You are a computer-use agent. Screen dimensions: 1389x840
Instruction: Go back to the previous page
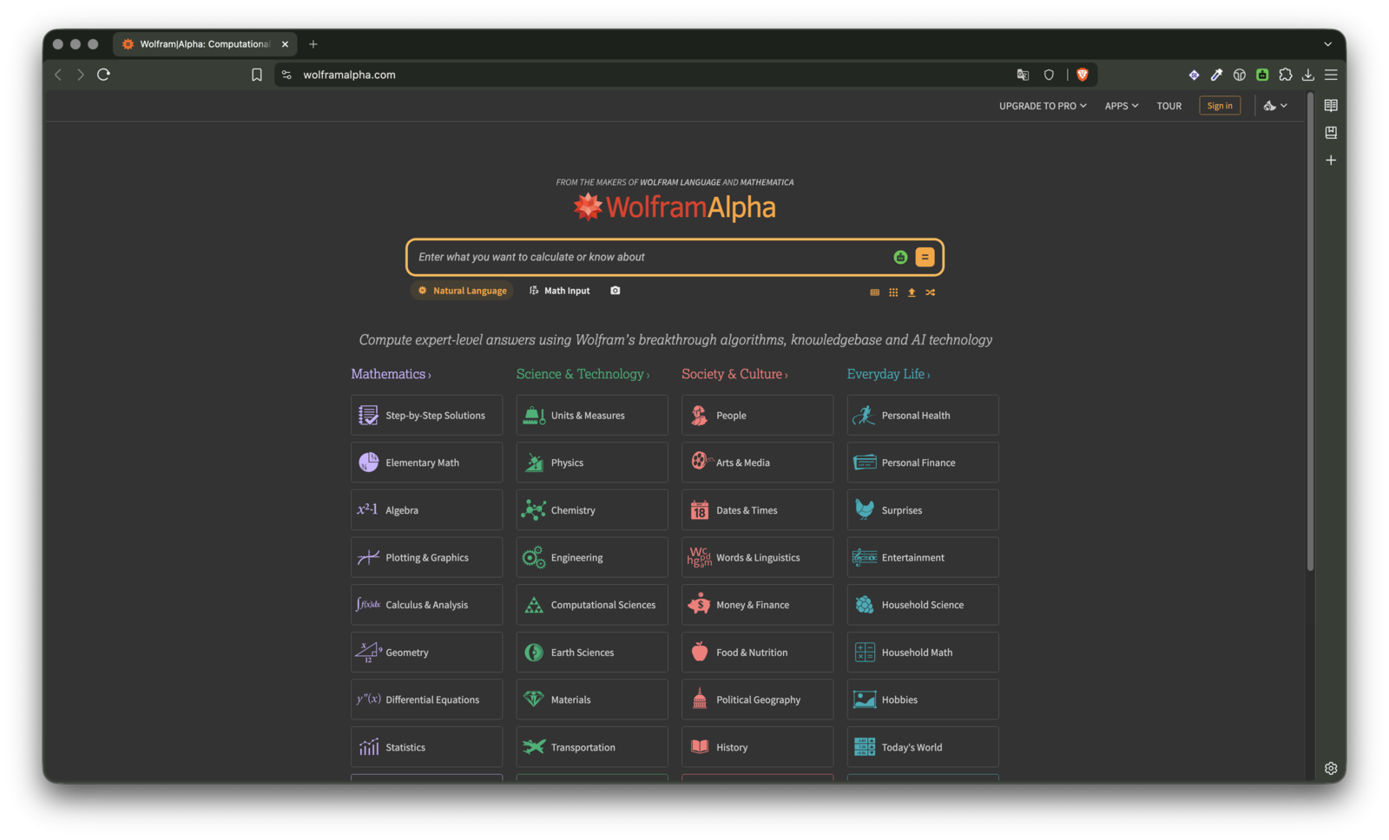(58, 75)
